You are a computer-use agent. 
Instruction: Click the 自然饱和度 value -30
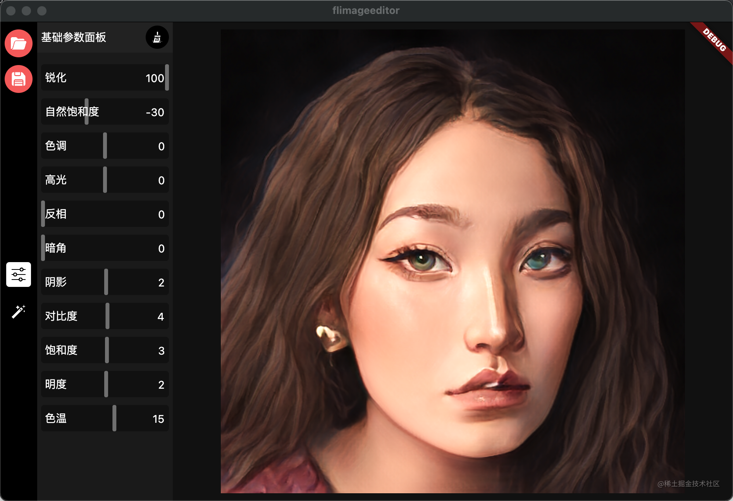point(155,112)
